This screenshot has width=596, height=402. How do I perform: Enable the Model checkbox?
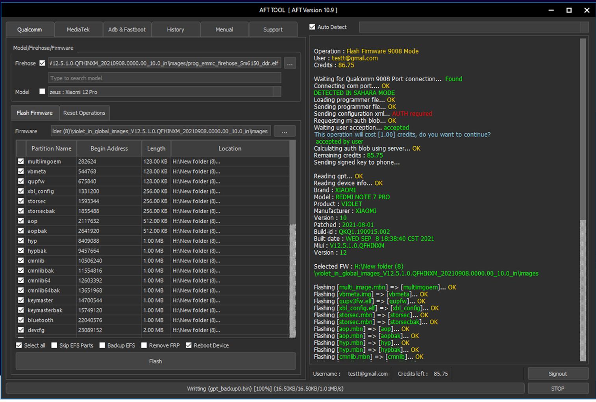point(42,91)
